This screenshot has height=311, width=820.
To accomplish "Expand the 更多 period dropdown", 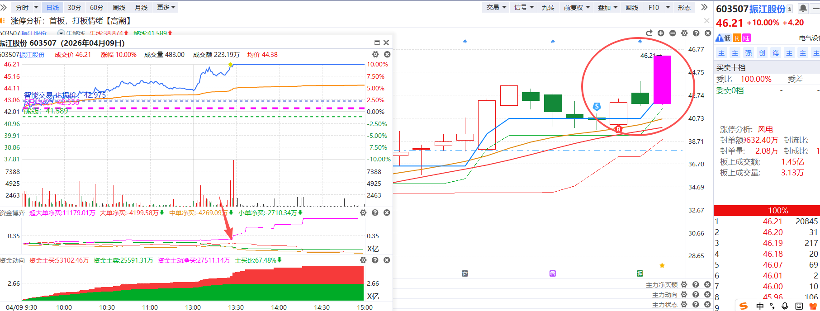I will click(x=166, y=8).
